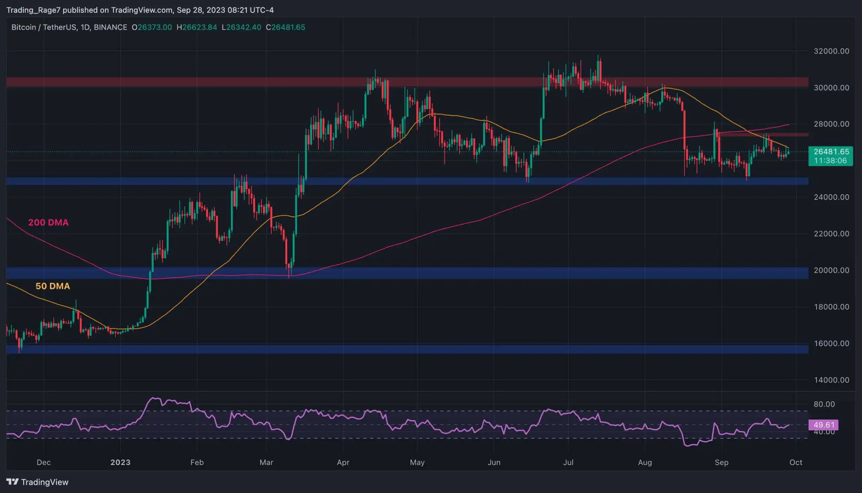Click the 20000.00 price axis label
Viewport: 862px width, 493px height.
tap(831, 270)
